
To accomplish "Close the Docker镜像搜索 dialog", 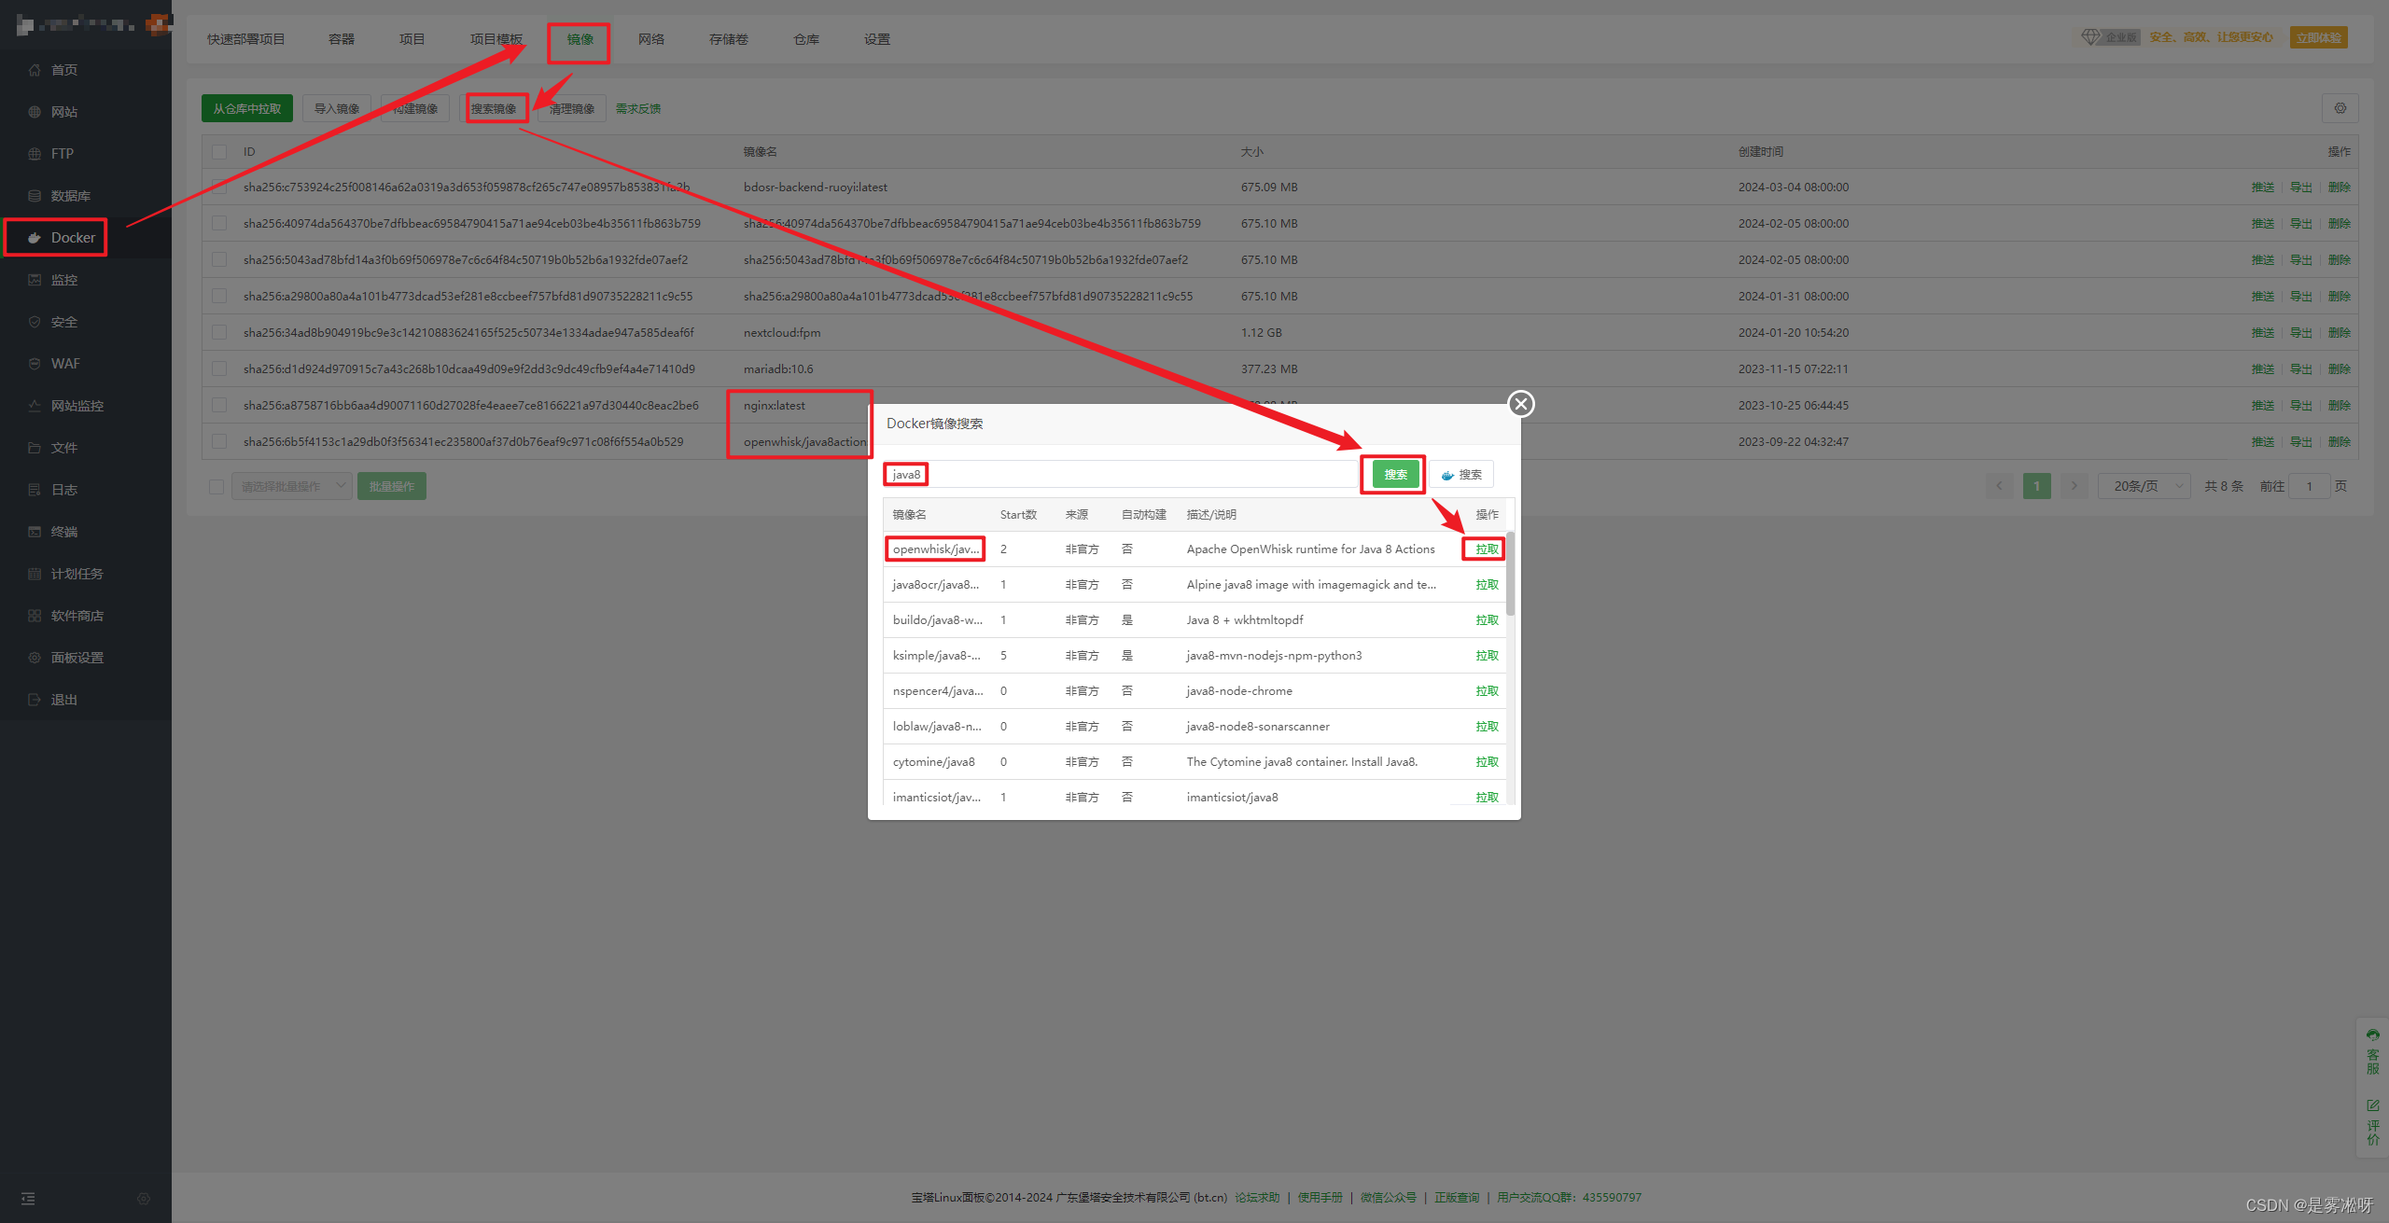I will (1521, 404).
